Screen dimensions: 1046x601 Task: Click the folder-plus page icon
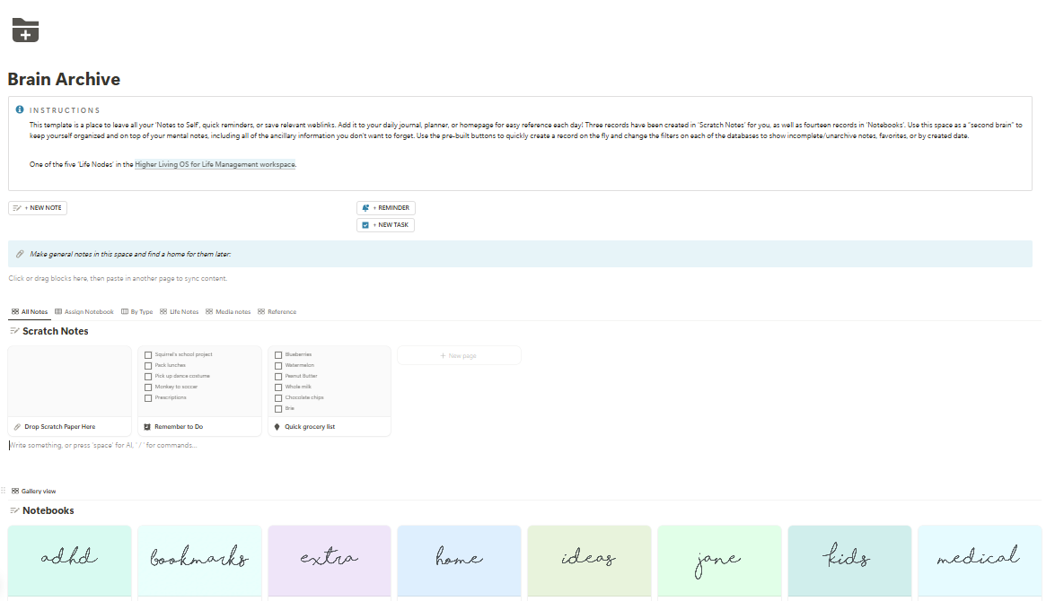(x=25, y=30)
